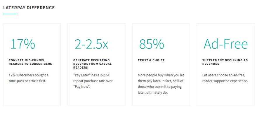The width and height of the screenshot is (257, 114).
Task: Click the large 17% statistic
Action: (x=22, y=44)
